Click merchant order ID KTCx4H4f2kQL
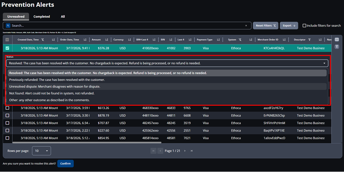The width and height of the screenshot is (344, 172). coord(274,48)
